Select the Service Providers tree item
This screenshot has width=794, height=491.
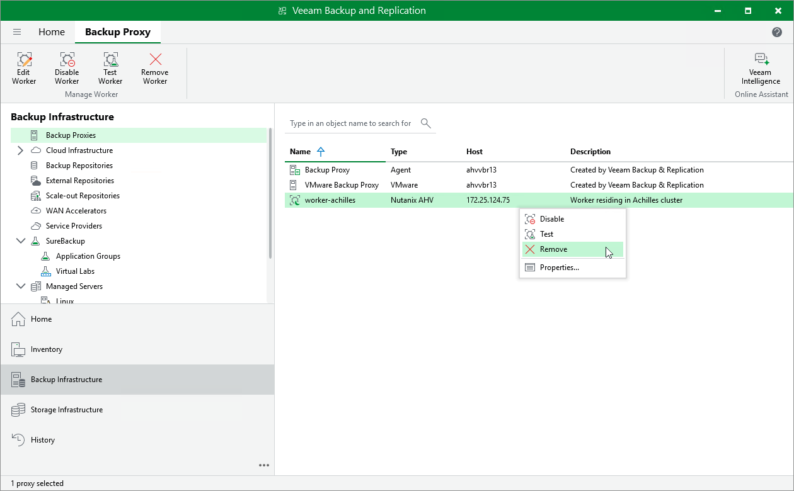coord(74,226)
